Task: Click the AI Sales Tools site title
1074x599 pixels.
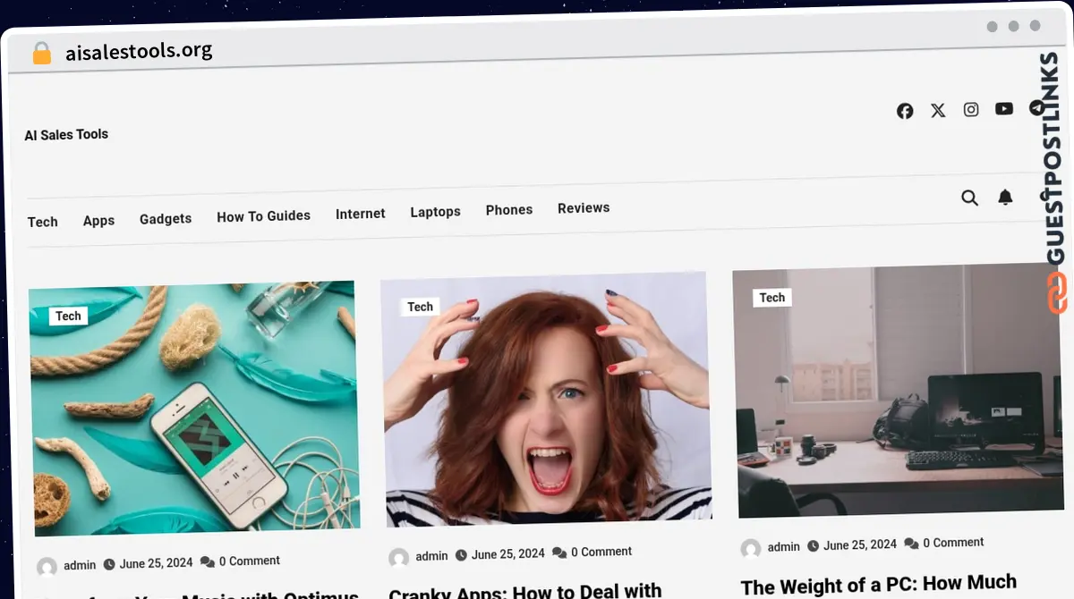Action: [x=66, y=135]
